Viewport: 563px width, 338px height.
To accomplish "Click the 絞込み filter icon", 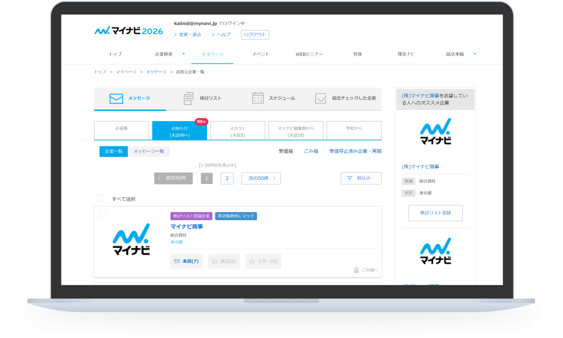I will (349, 178).
